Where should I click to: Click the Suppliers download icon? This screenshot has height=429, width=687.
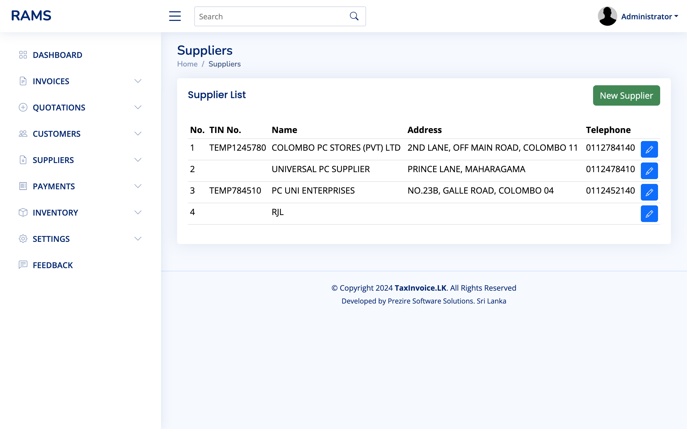[23, 160]
